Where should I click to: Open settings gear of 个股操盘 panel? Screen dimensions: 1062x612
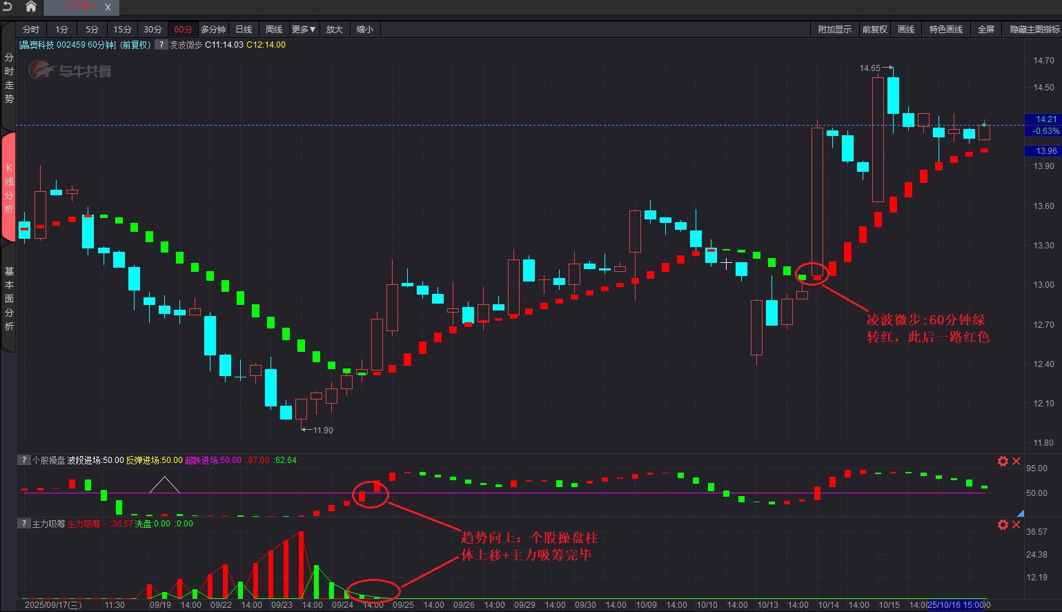pyautogui.click(x=1003, y=461)
